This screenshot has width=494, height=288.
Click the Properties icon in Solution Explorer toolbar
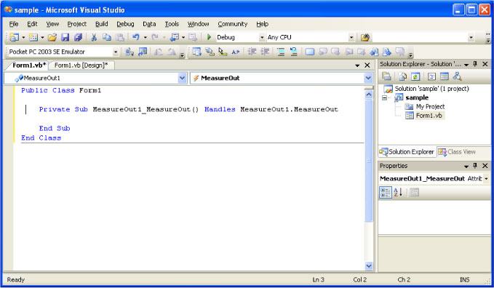(x=386, y=76)
